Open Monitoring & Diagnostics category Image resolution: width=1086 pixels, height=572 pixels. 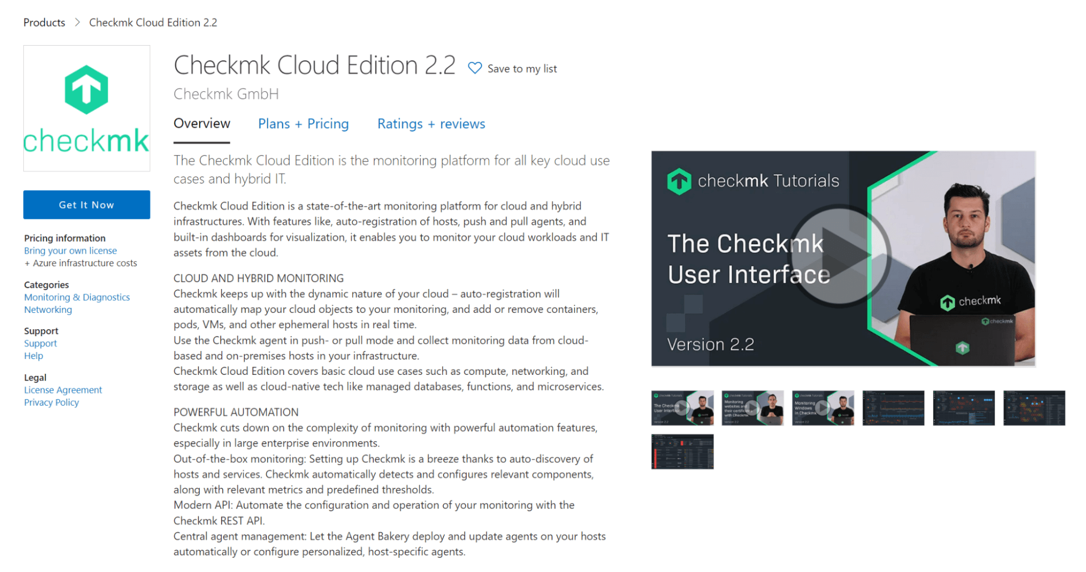[77, 297]
